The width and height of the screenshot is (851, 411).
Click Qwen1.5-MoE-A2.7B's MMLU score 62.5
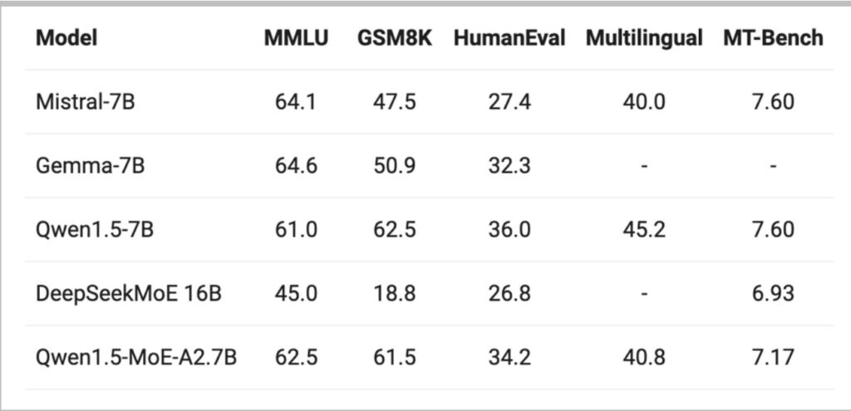click(296, 358)
